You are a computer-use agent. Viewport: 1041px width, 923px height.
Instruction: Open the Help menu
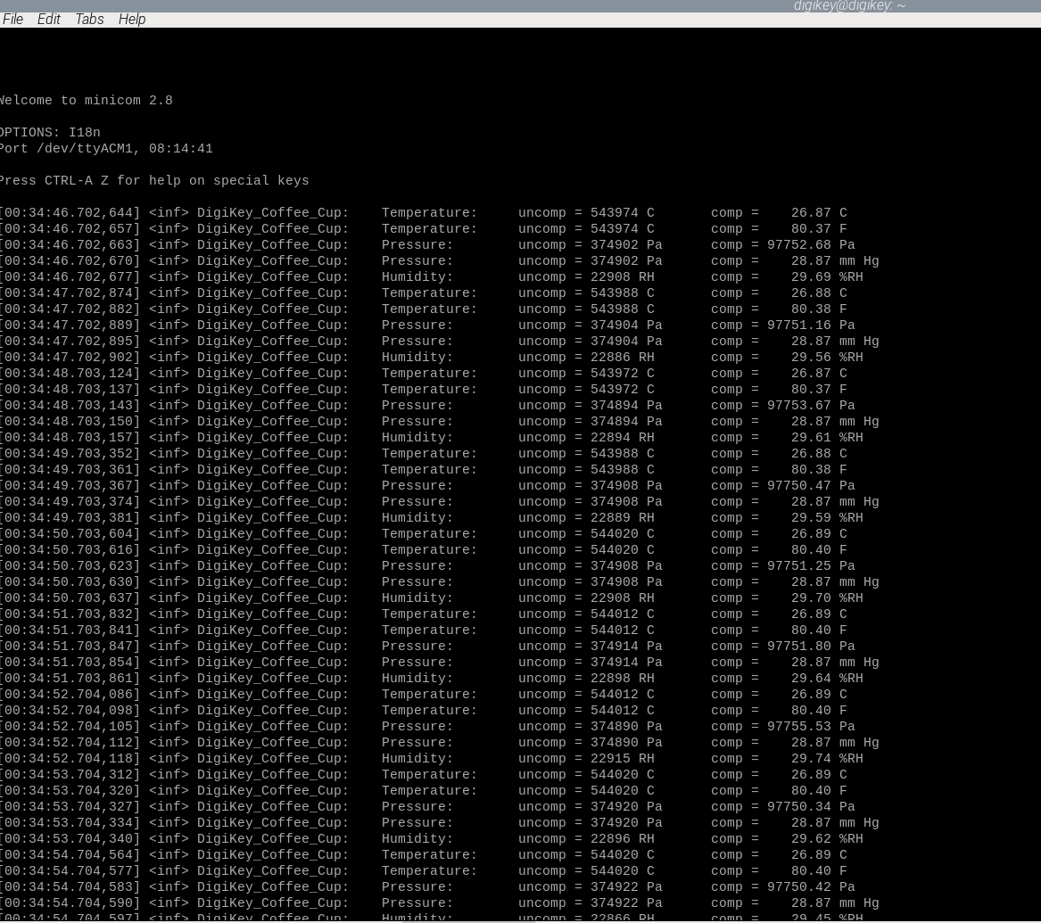(131, 20)
